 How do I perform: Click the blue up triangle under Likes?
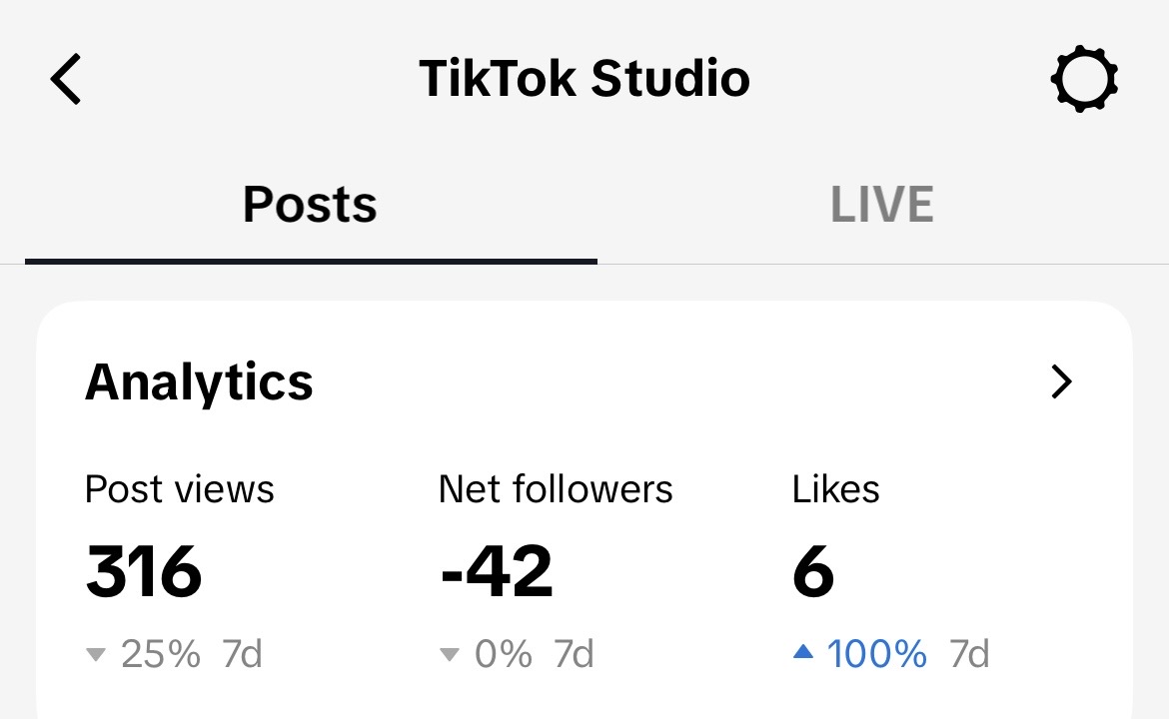(x=803, y=654)
